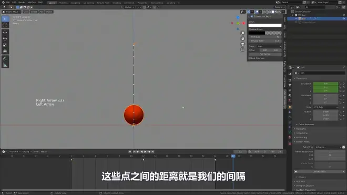Screen dimensions: 347x195
Task: Open the Render menu in the top bar
Action: pos(22,2)
